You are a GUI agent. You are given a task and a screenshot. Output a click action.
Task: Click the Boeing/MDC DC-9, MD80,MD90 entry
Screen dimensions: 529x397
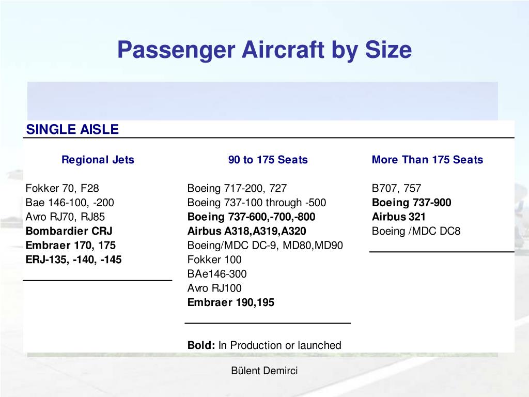(265, 245)
